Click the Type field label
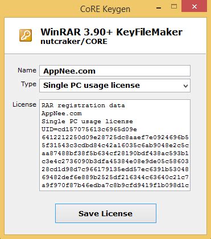Screen dimensions: 211x239 (28, 84)
